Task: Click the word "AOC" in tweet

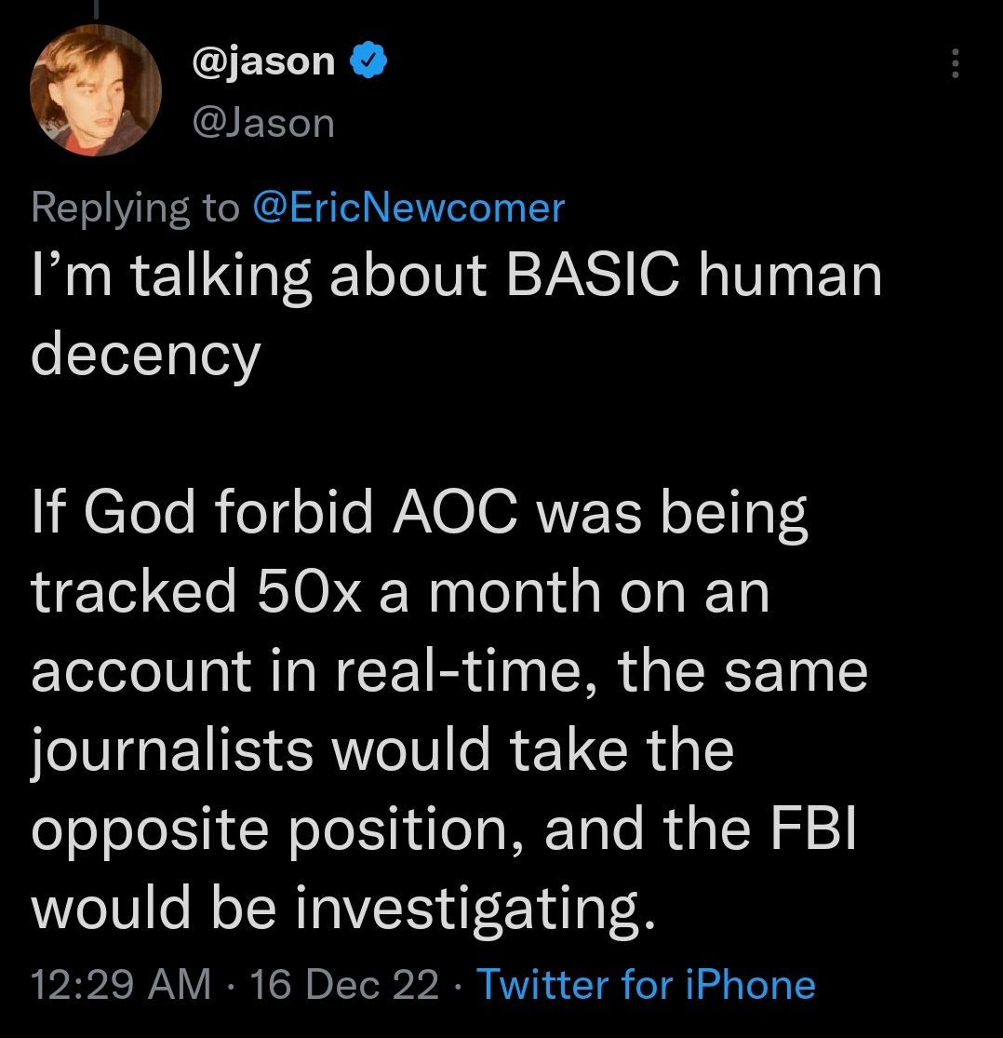Action: (x=455, y=512)
